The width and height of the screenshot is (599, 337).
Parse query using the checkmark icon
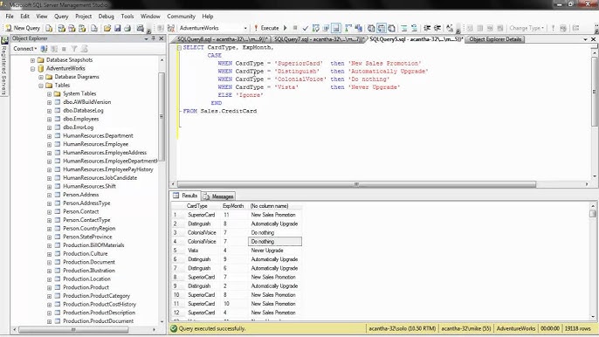pos(305,28)
